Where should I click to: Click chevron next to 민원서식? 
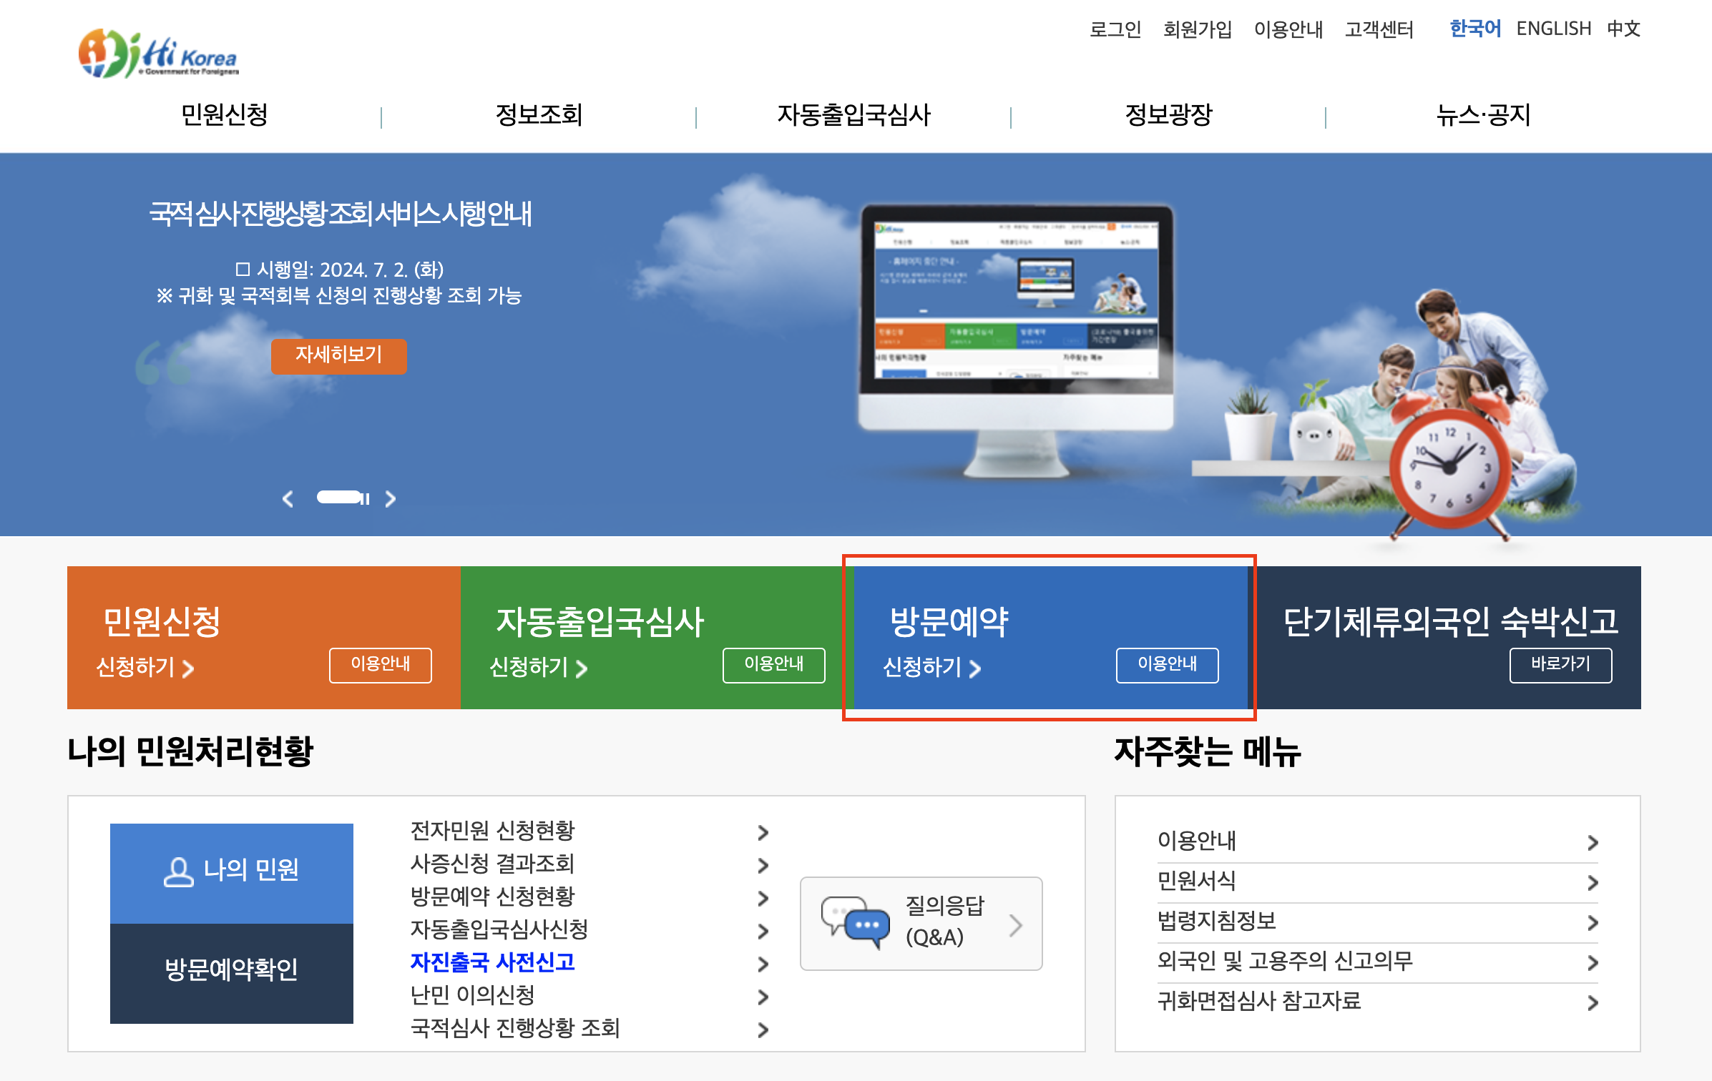point(1592,882)
